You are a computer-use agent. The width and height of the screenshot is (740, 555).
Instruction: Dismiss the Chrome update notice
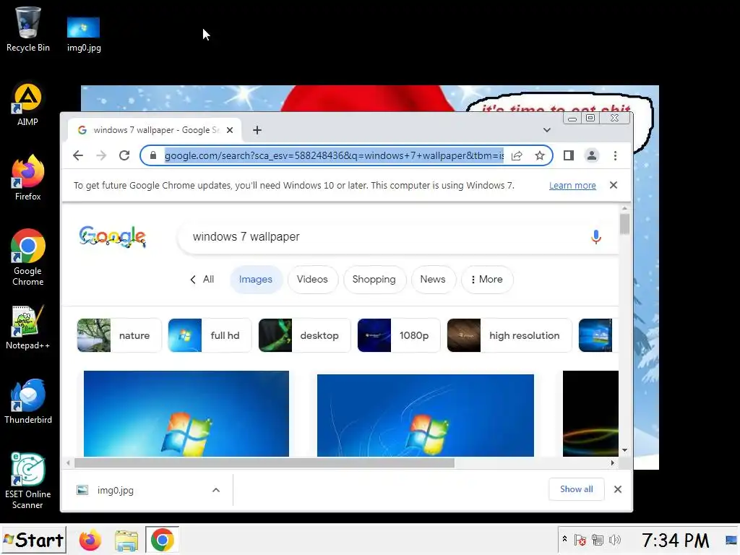click(x=613, y=185)
